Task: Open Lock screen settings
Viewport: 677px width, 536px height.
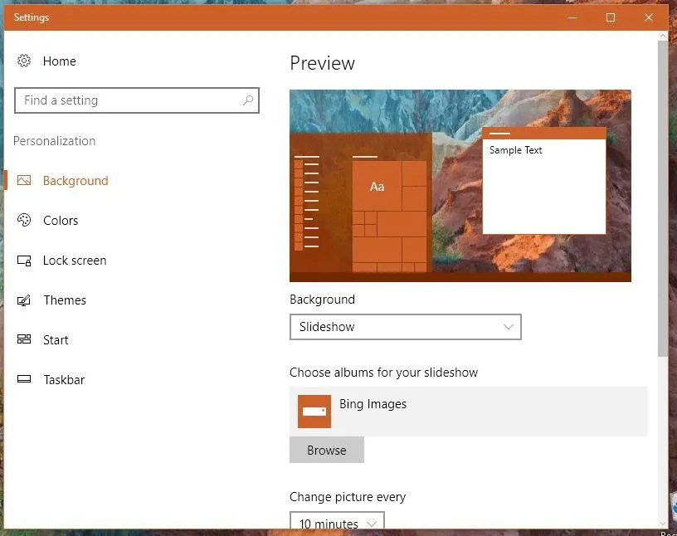Action: click(75, 261)
